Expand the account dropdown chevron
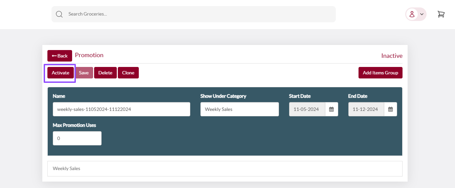The width and height of the screenshot is (455, 188). pyautogui.click(x=422, y=14)
